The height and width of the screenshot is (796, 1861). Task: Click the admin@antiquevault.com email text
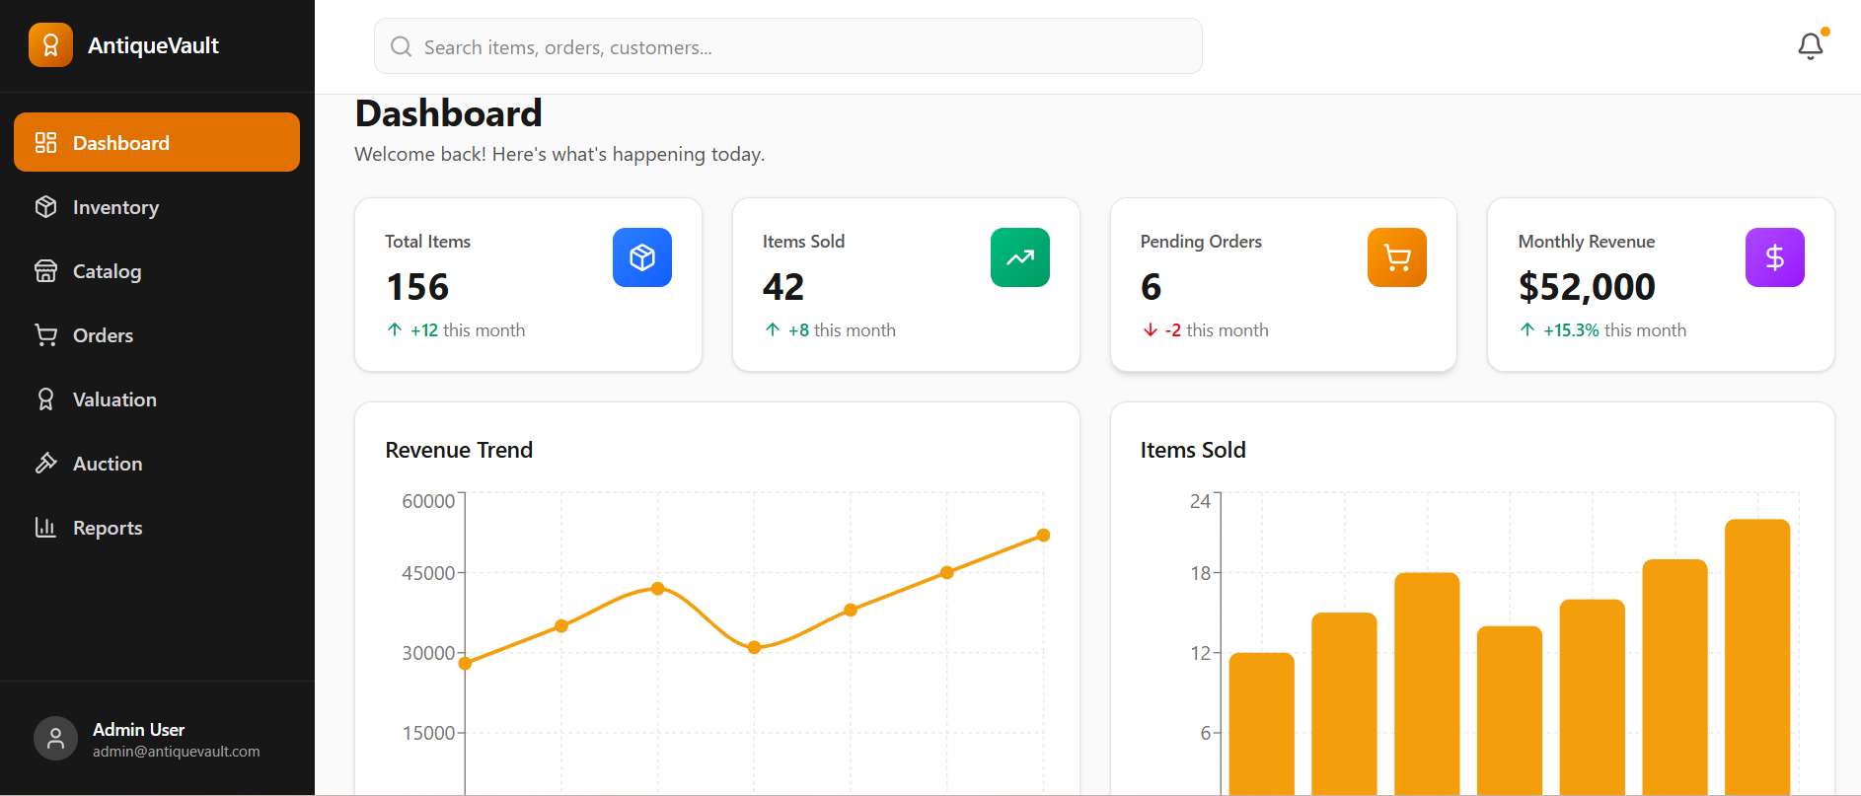(x=177, y=752)
